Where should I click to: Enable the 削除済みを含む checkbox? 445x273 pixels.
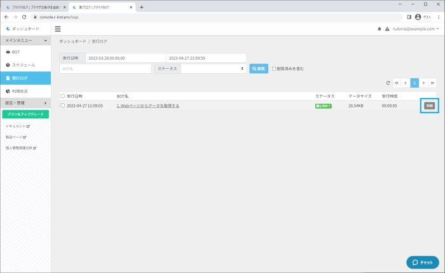pos(274,68)
